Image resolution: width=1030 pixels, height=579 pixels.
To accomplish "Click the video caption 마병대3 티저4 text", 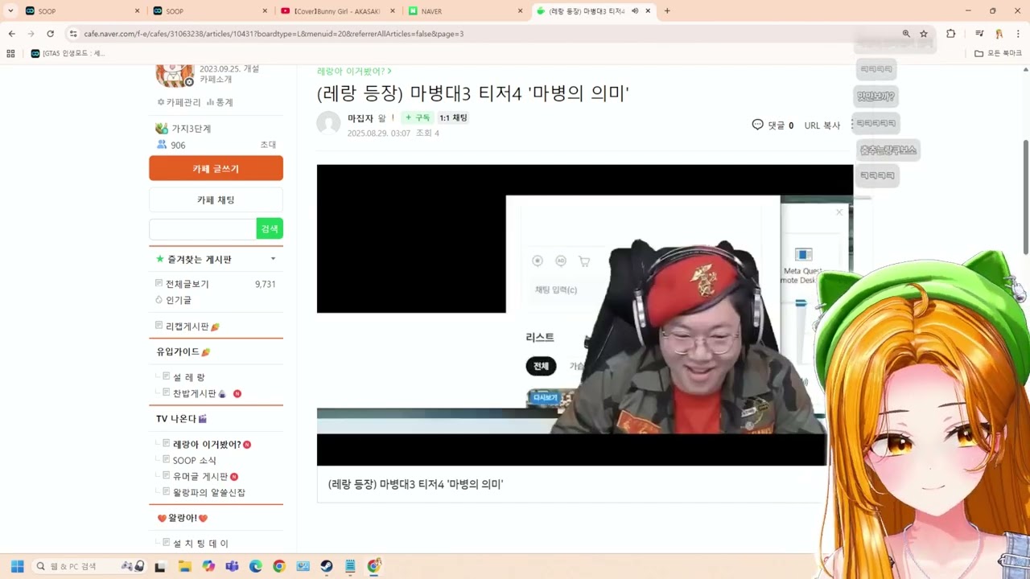I will coord(416,484).
